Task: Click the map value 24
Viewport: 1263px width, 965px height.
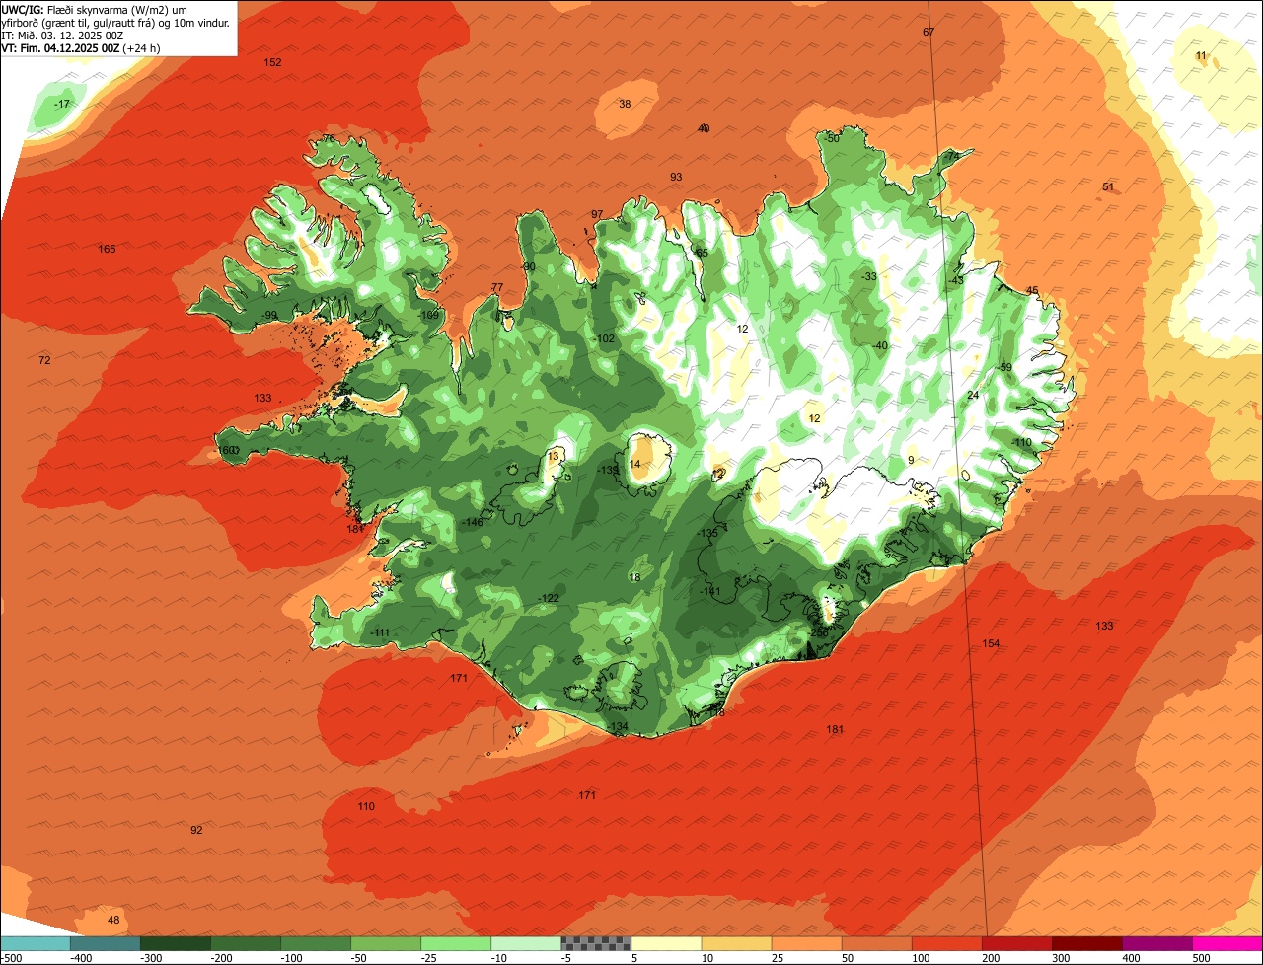Action: pyautogui.click(x=973, y=395)
